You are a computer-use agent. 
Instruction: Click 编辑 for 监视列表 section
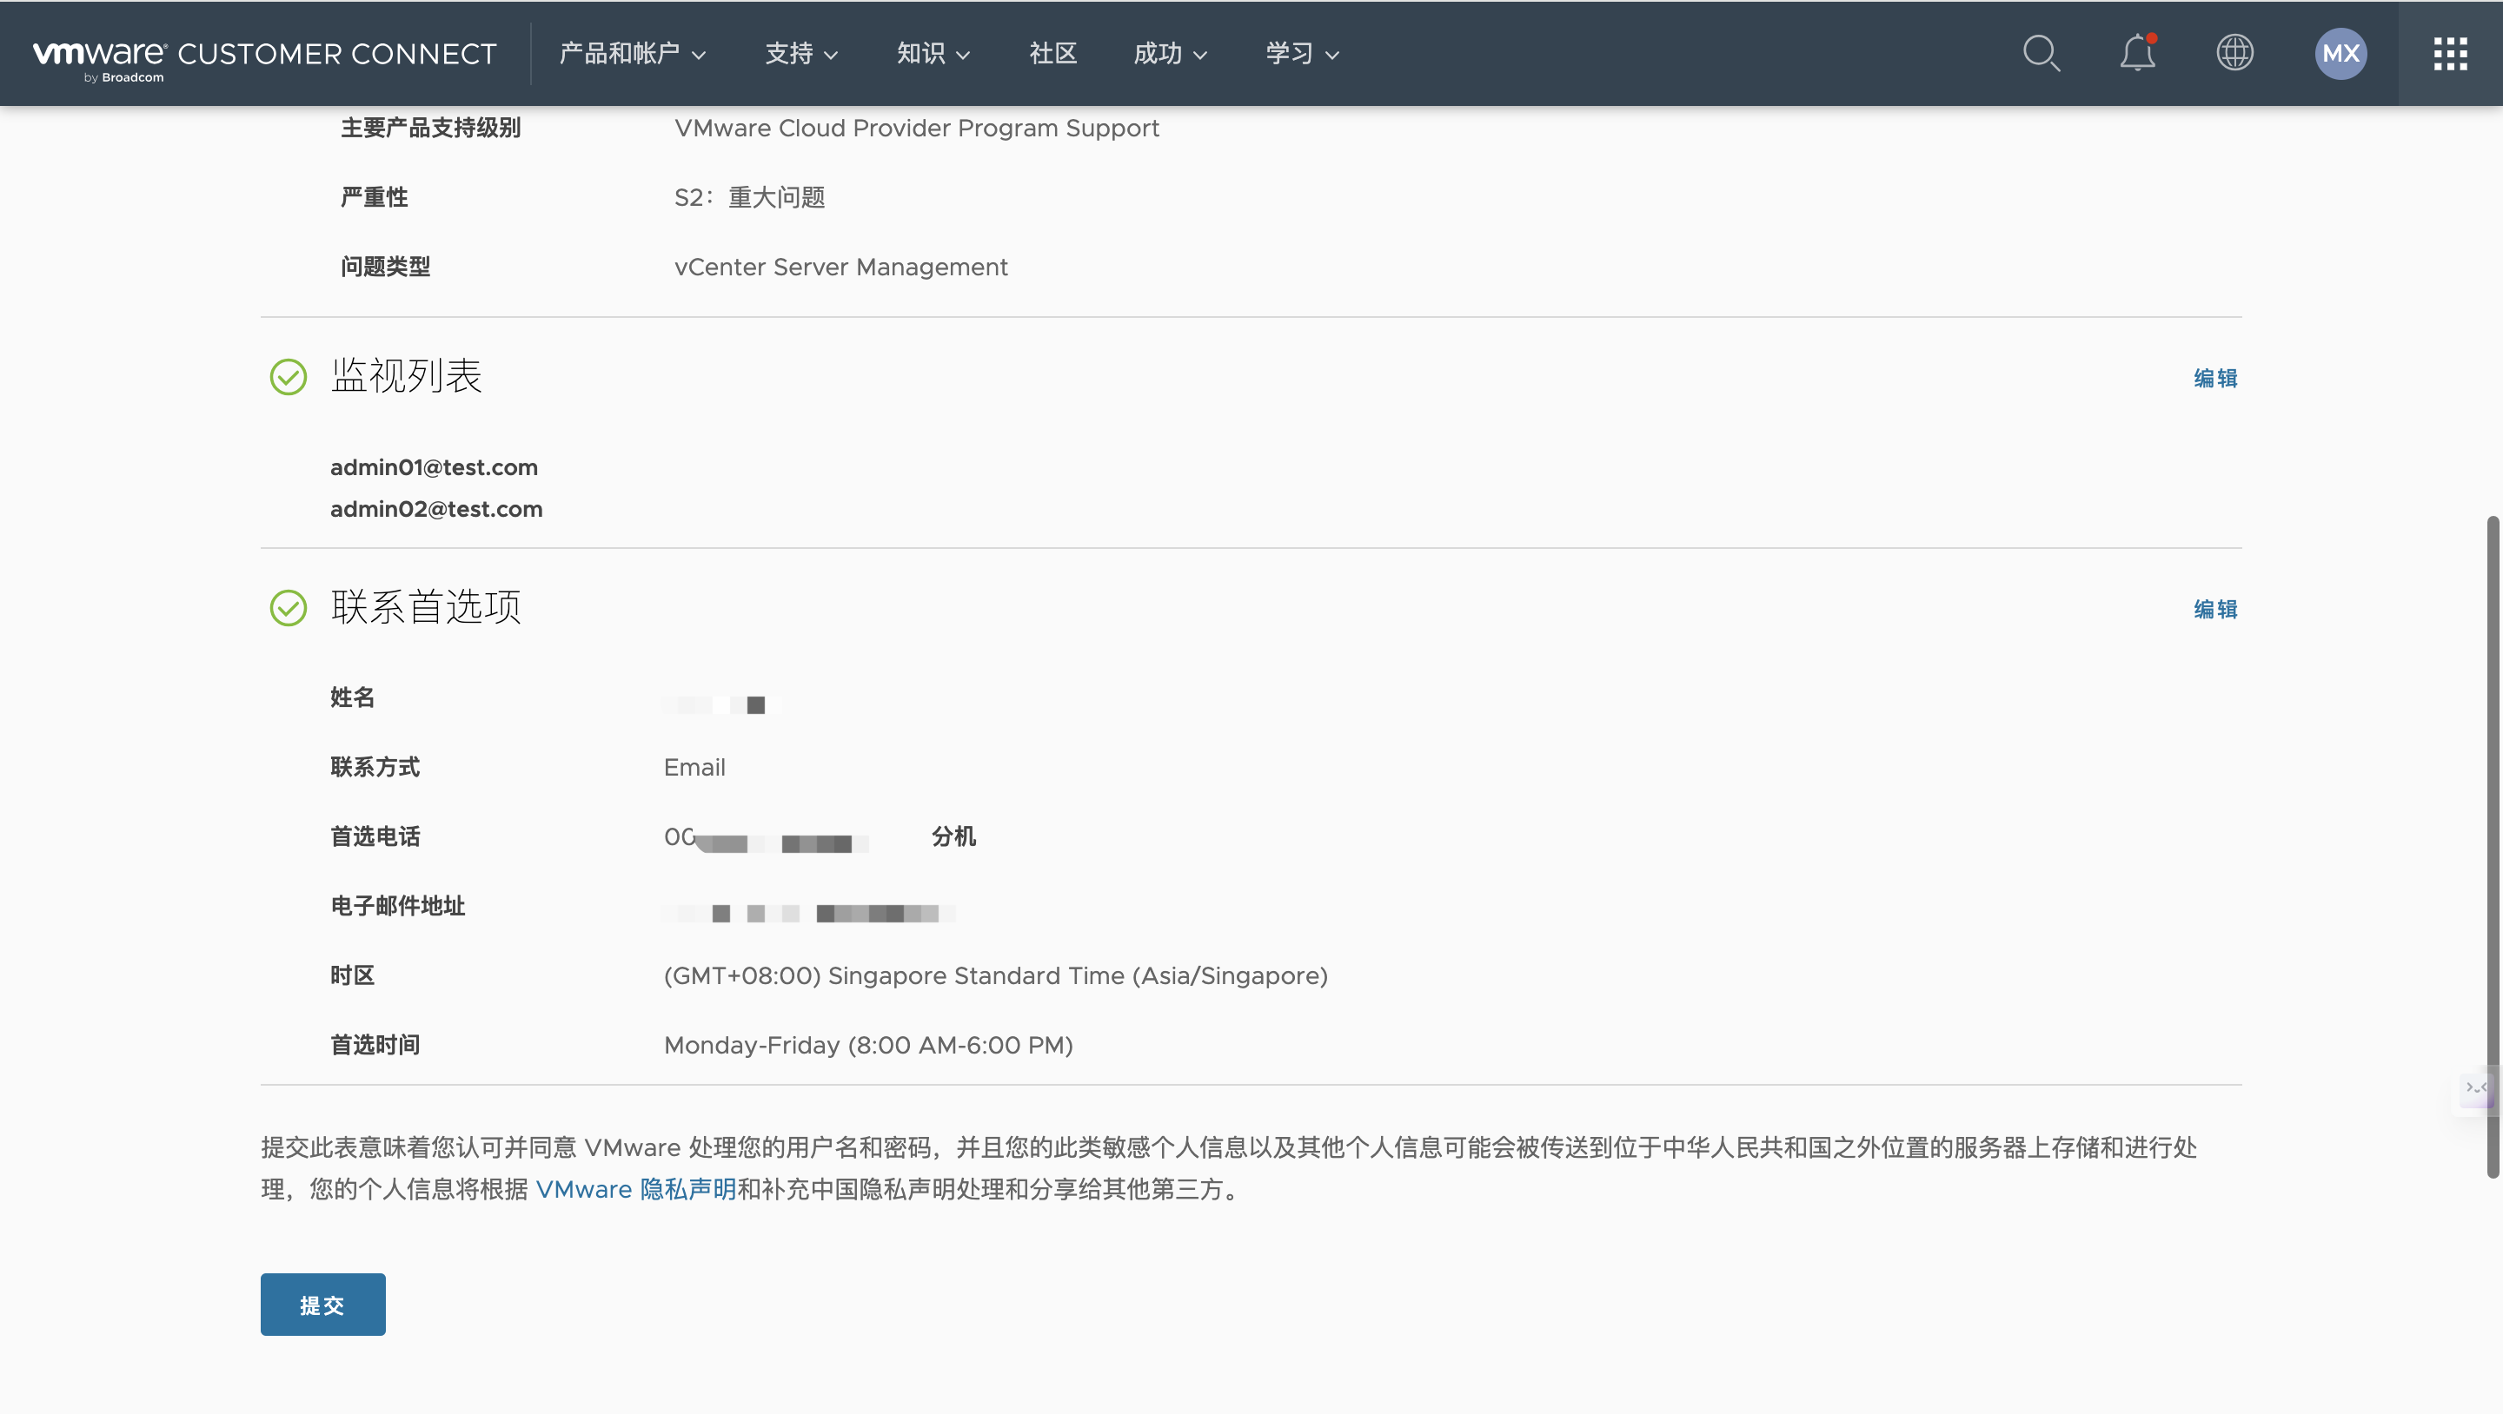coord(2215,378)
